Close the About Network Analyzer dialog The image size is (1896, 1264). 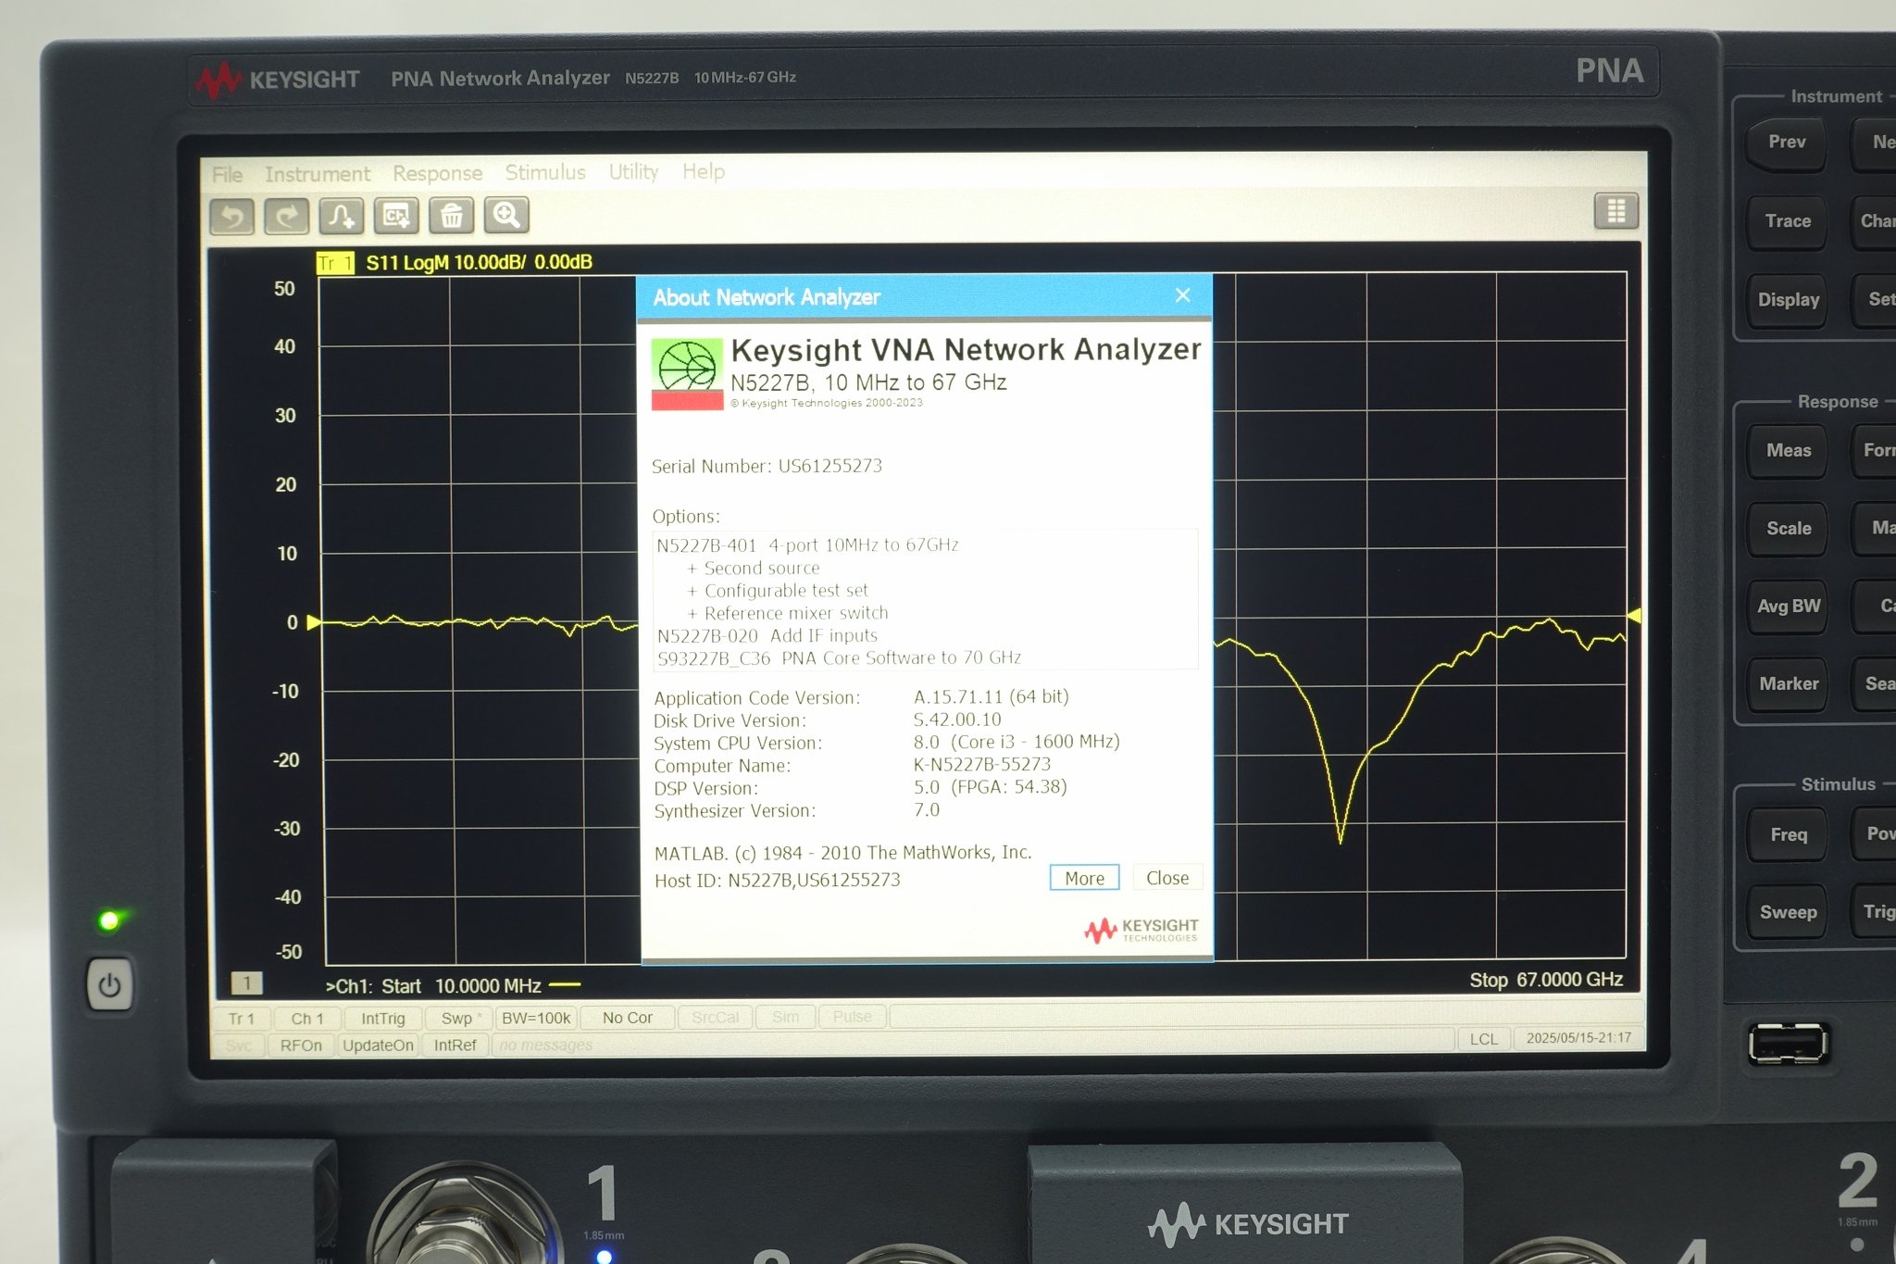(x=1182, y=295)
